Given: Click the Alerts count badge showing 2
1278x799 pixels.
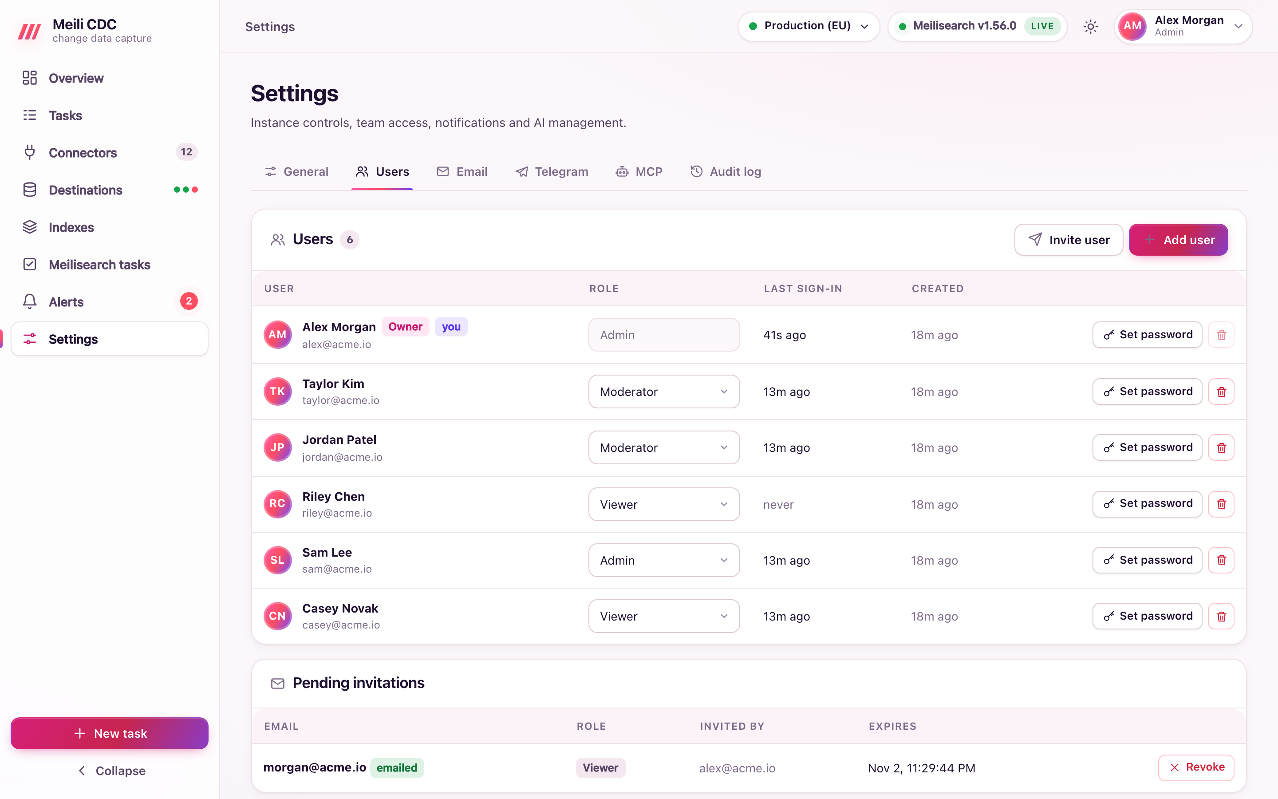Looking at the screenshot, I should tap(189, 301).
